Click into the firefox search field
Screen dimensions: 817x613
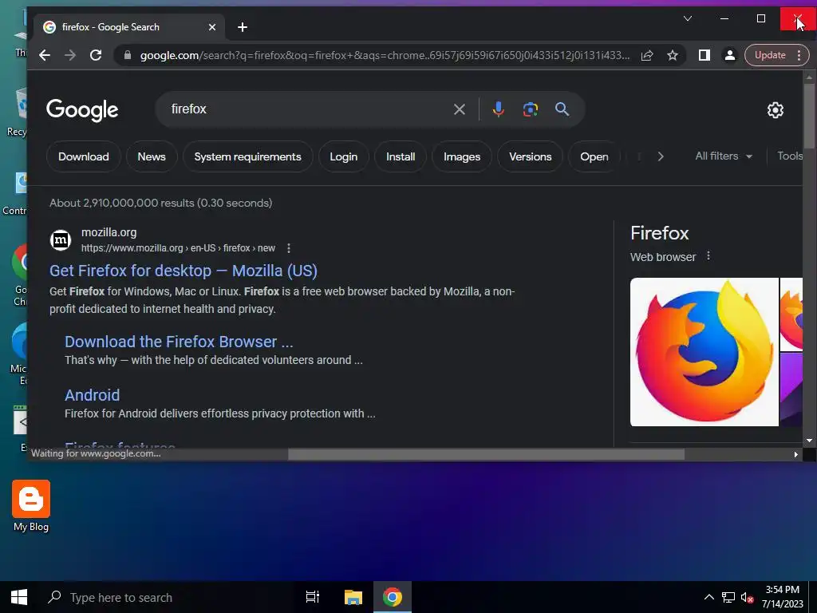point(307,109)
